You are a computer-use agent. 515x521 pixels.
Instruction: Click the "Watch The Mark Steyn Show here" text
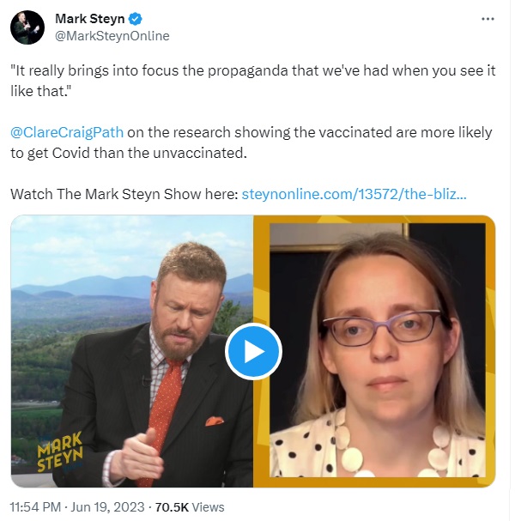tap(124, 194)
